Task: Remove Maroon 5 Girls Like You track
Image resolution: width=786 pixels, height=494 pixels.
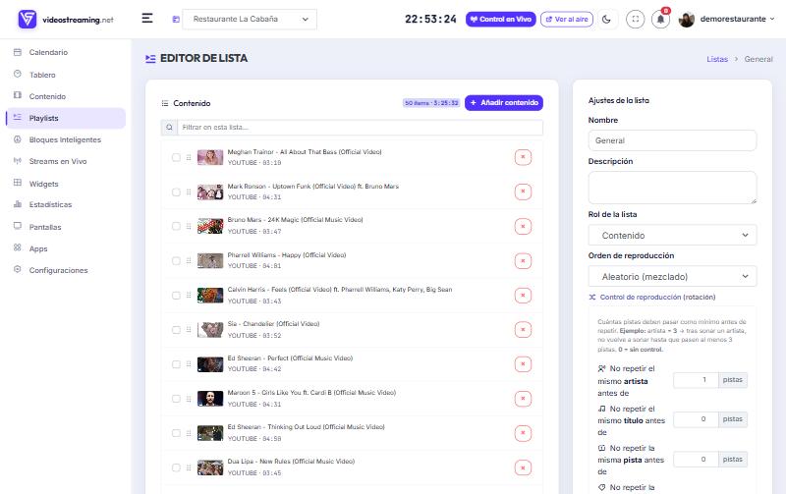Action: pyautogui.click(x=523, y=399)
